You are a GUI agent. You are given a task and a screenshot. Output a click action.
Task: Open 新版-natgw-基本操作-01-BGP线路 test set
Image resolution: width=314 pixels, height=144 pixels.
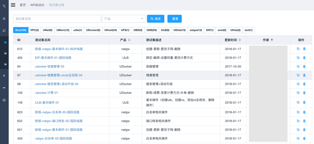[x=59, y=49]
